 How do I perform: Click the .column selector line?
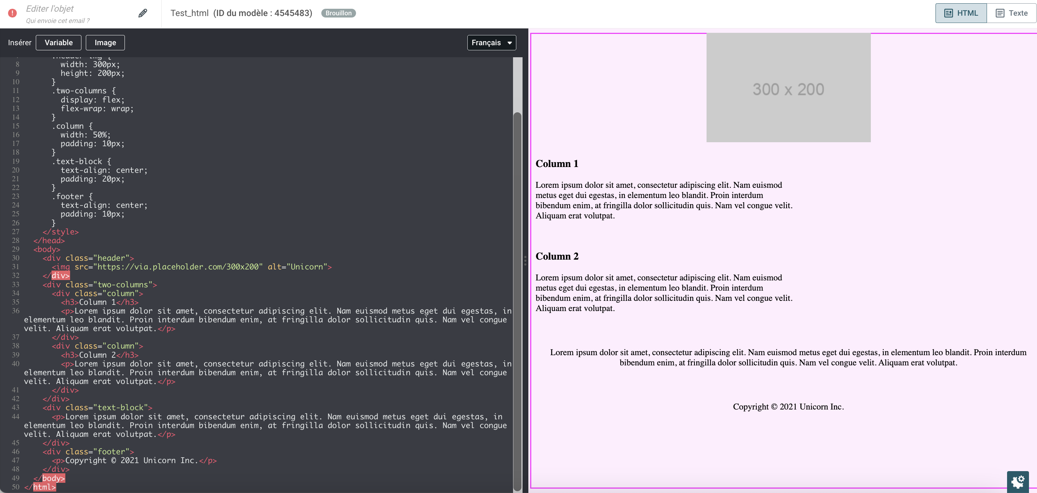tap(72, 126)
